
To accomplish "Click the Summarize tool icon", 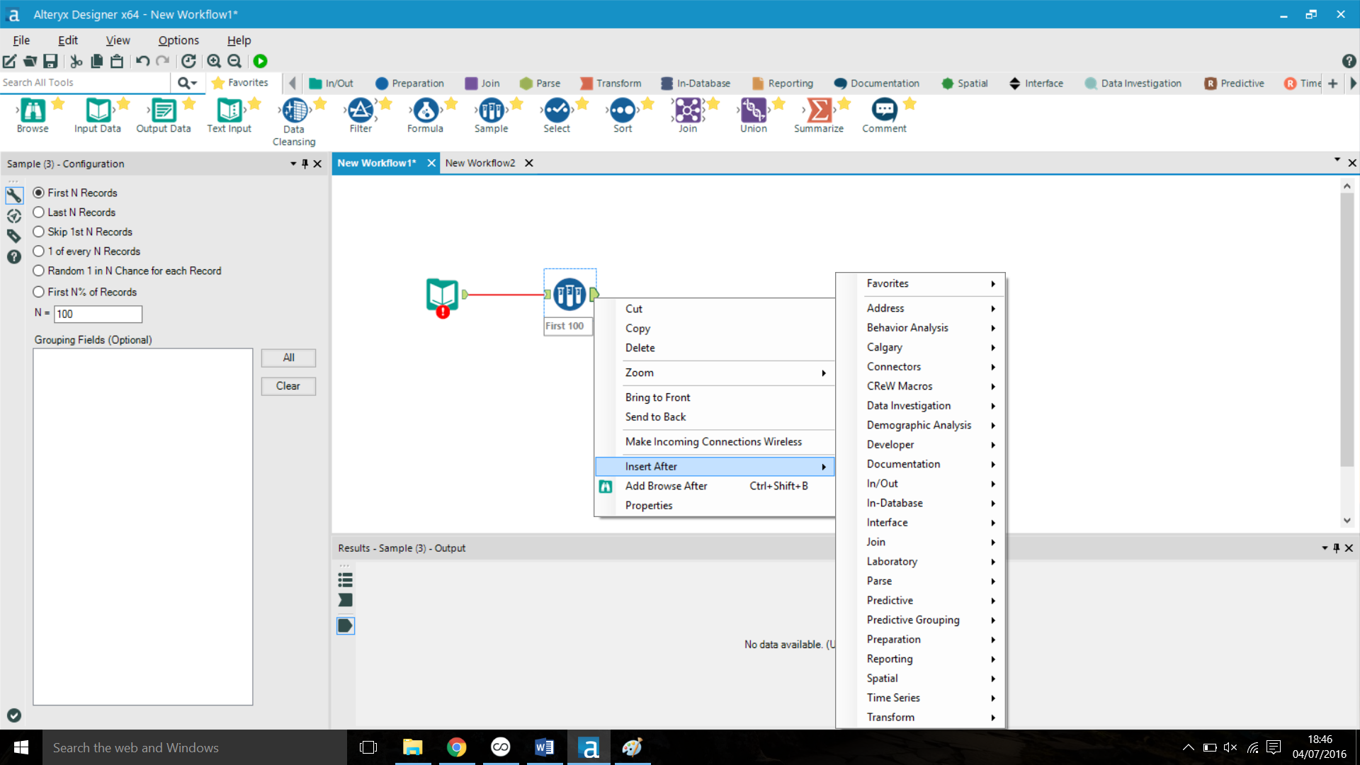I will 819,111.
